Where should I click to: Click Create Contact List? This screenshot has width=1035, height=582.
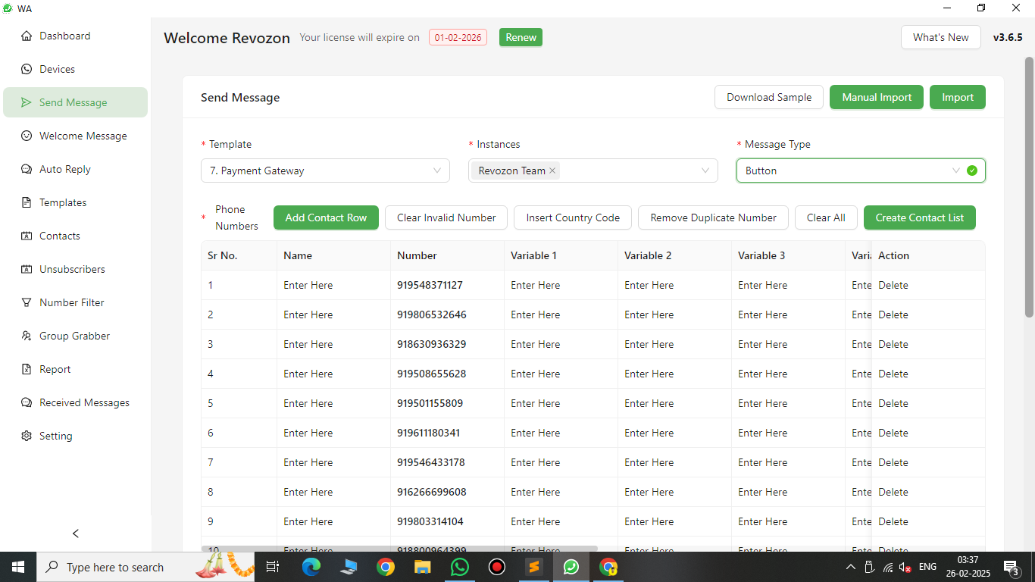920,217
